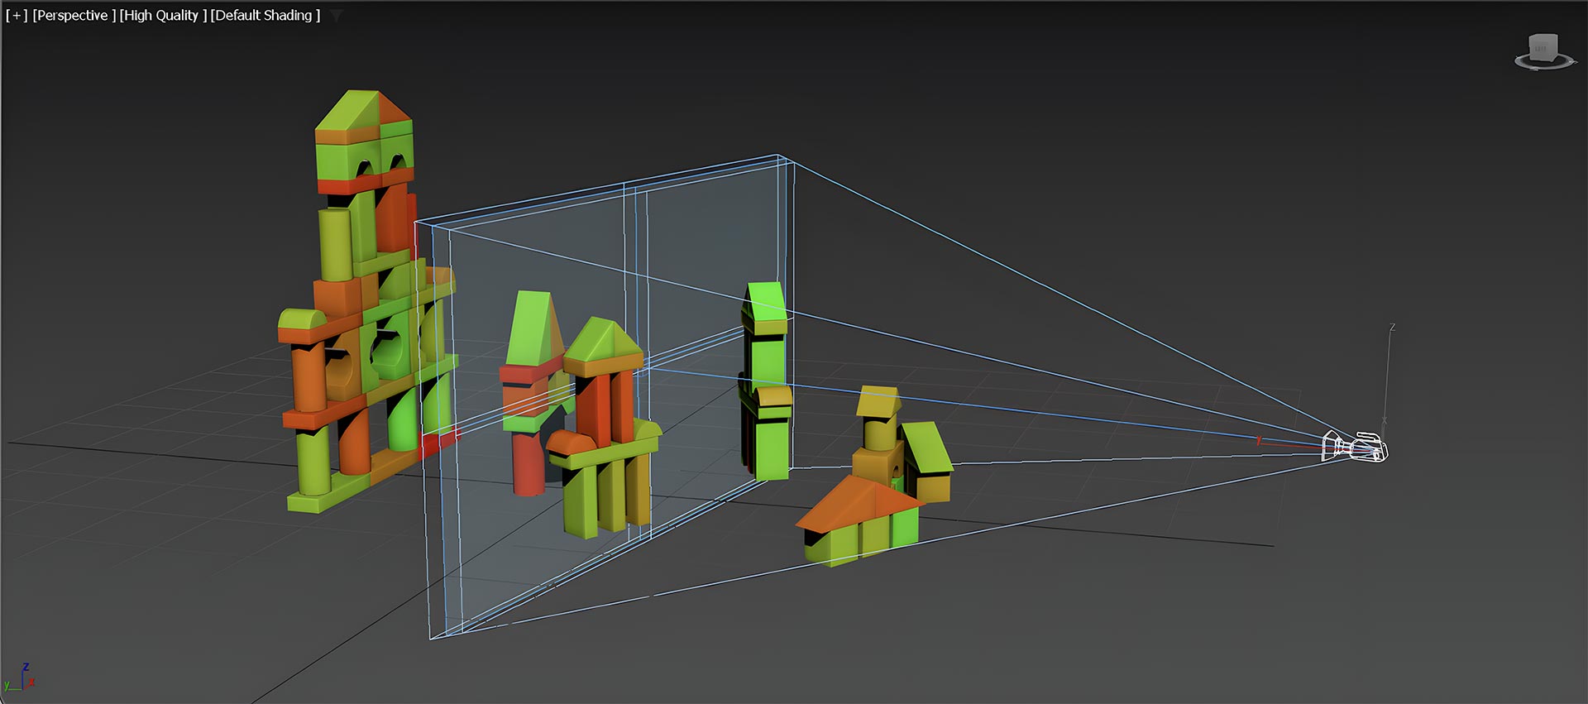
Task: Click the ViewCube cube face
Action: (1543, 47)
